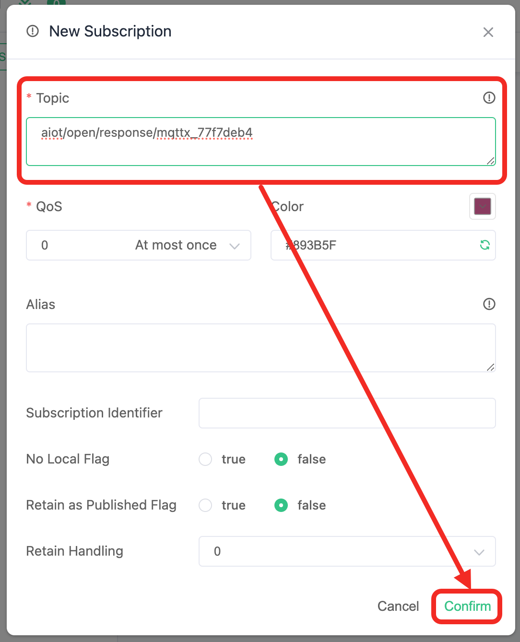Select Retain as Published Flag true
This screenshot has width=520, height=642.
coord(205,505)
